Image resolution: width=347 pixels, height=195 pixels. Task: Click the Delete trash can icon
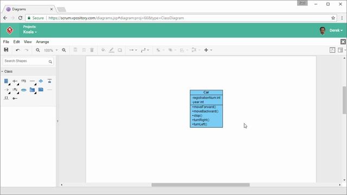(92, 50)
